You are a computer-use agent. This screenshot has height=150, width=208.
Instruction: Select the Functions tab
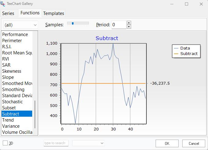click(x=30, y=13)
